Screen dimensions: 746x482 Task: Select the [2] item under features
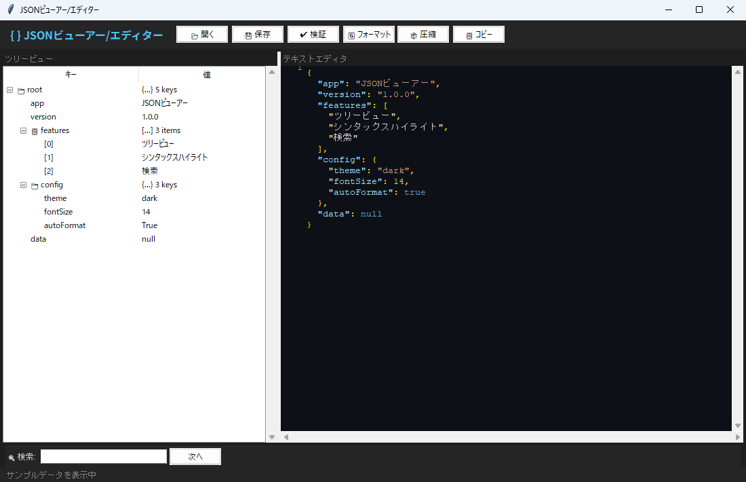coord(134,171)
